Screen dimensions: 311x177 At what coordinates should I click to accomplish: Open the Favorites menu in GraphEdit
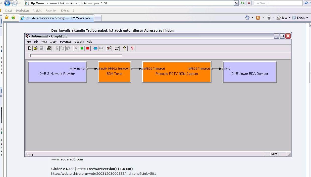tap(66, 42)
